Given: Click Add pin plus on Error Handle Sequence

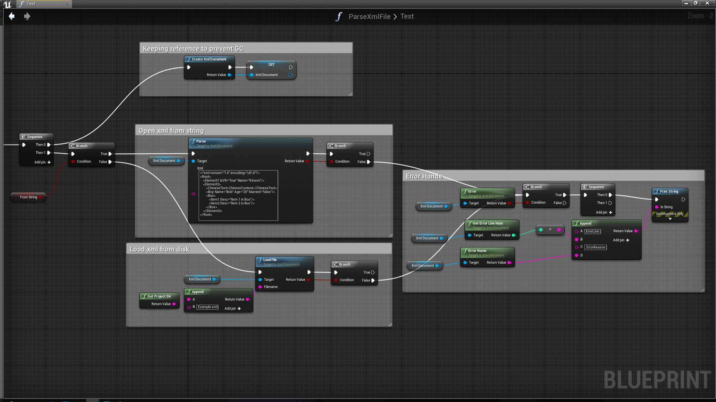Looking at the screenshot, I should coord(610,213).
